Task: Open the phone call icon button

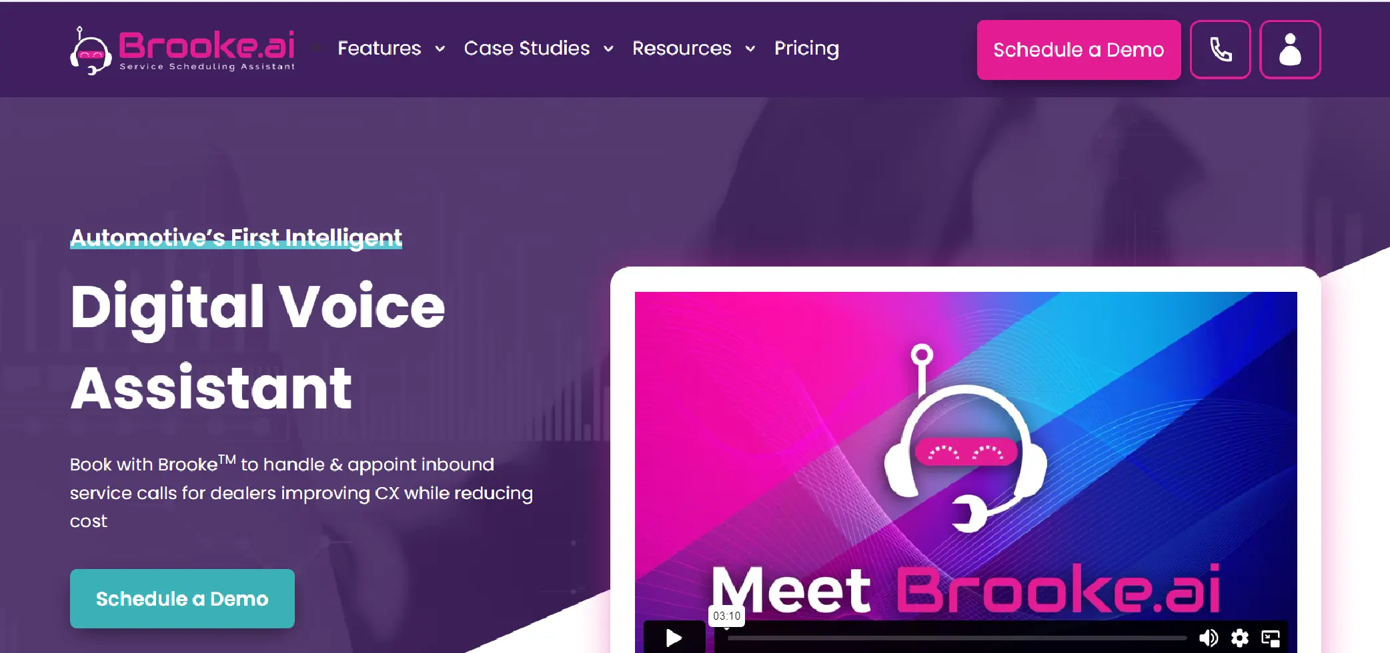Action: click(1220, 49)
